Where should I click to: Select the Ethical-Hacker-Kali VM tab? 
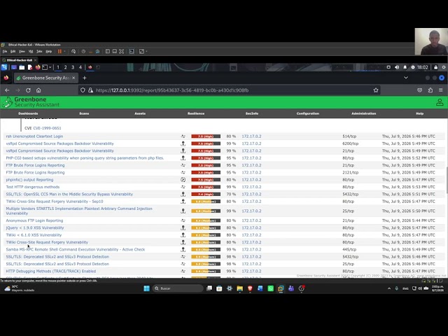20,60
